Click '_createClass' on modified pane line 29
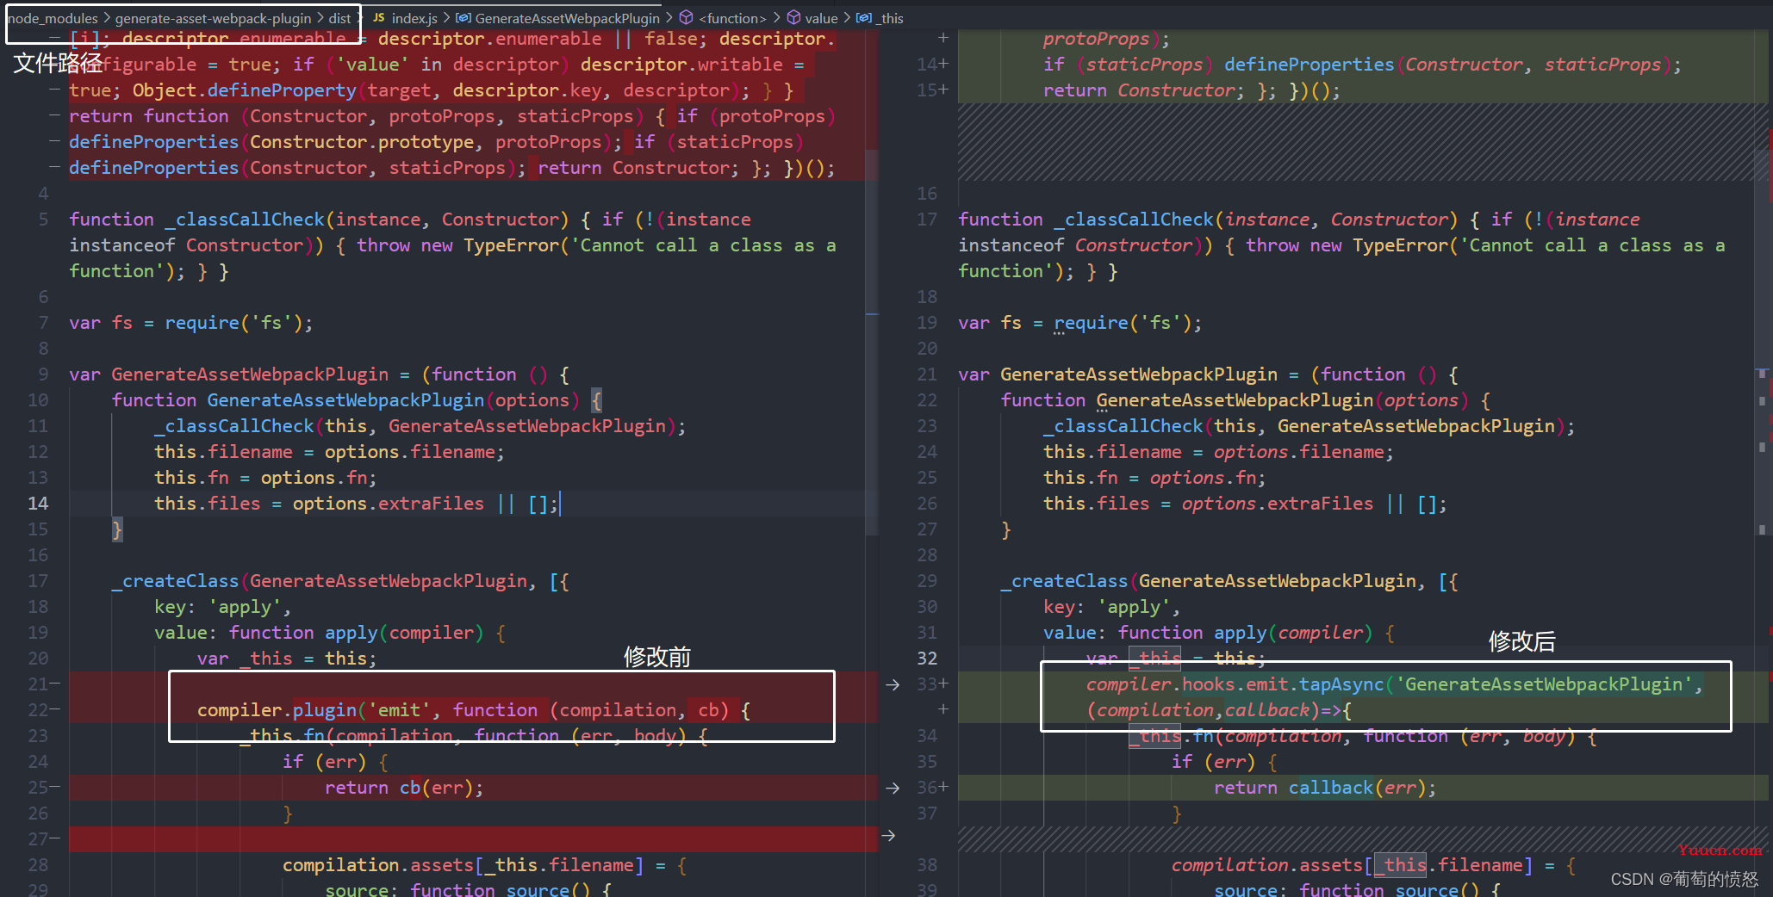This screenshot has height=897, width=1773. click(x=1064, y=581)
